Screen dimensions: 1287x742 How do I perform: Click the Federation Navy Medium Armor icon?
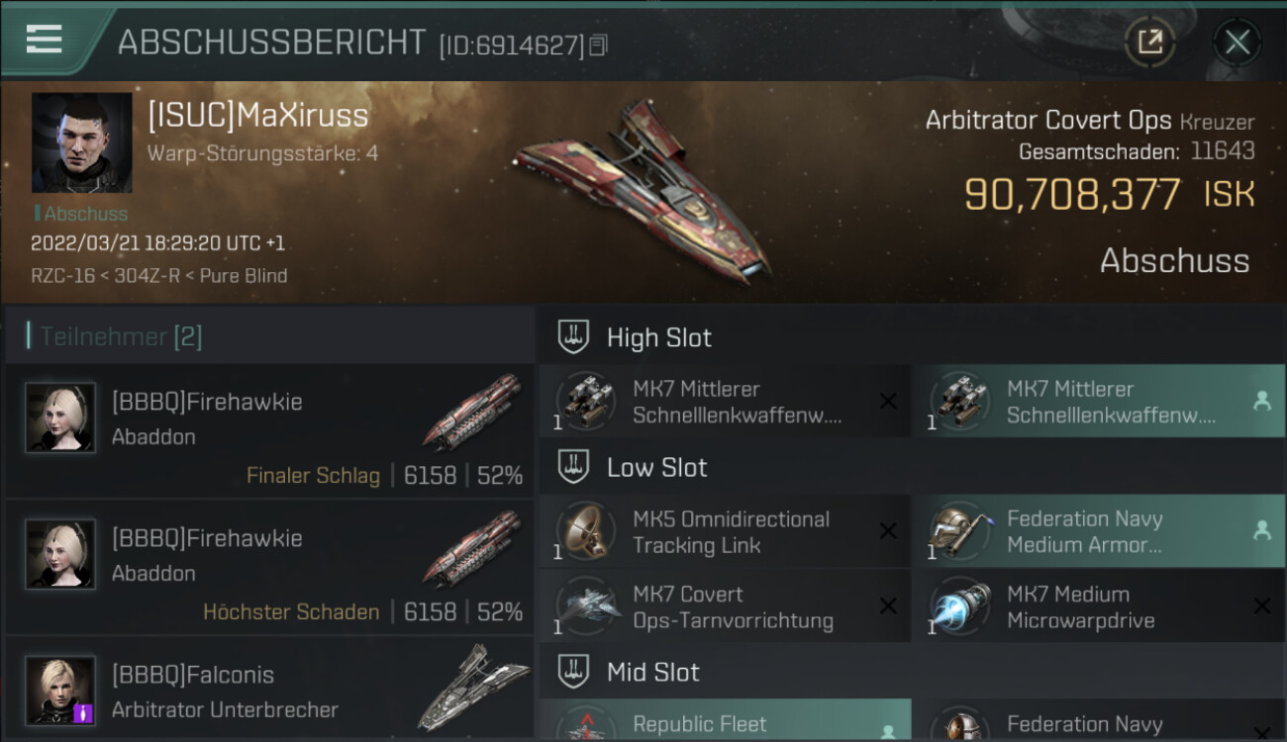[959, 532]
